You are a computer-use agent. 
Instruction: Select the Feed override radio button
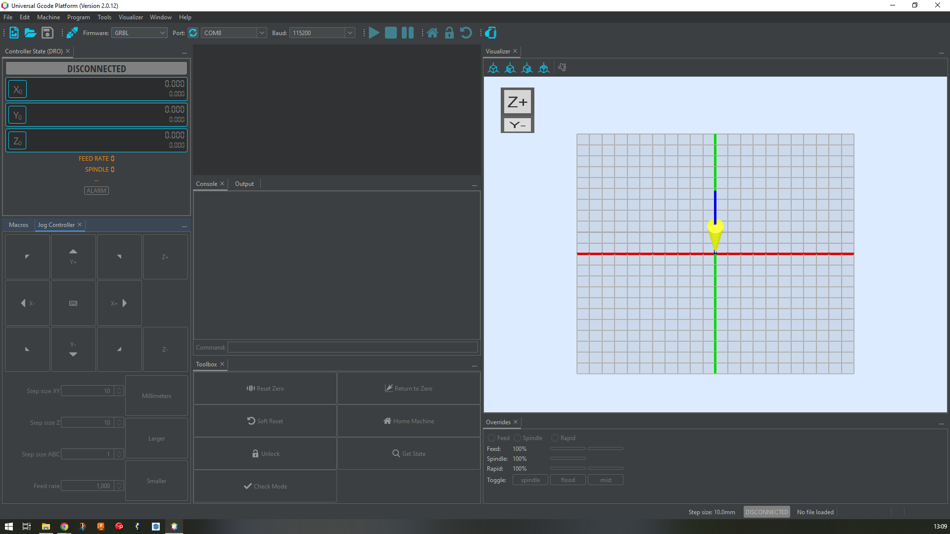[x=491, y=438]
